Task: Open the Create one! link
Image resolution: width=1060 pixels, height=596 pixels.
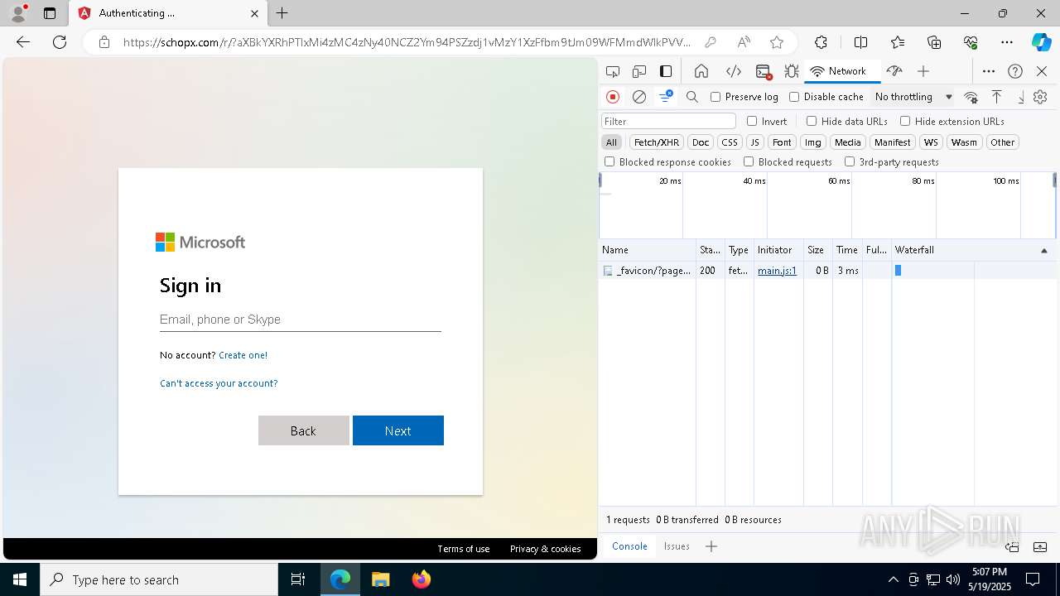Action: pos(243,355)
